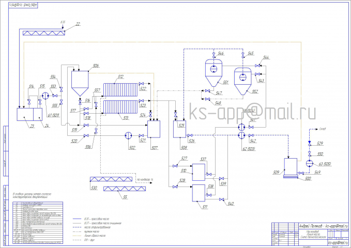351x248 pixels.
Task: Click the number label 538
Action: click(210, 186)
